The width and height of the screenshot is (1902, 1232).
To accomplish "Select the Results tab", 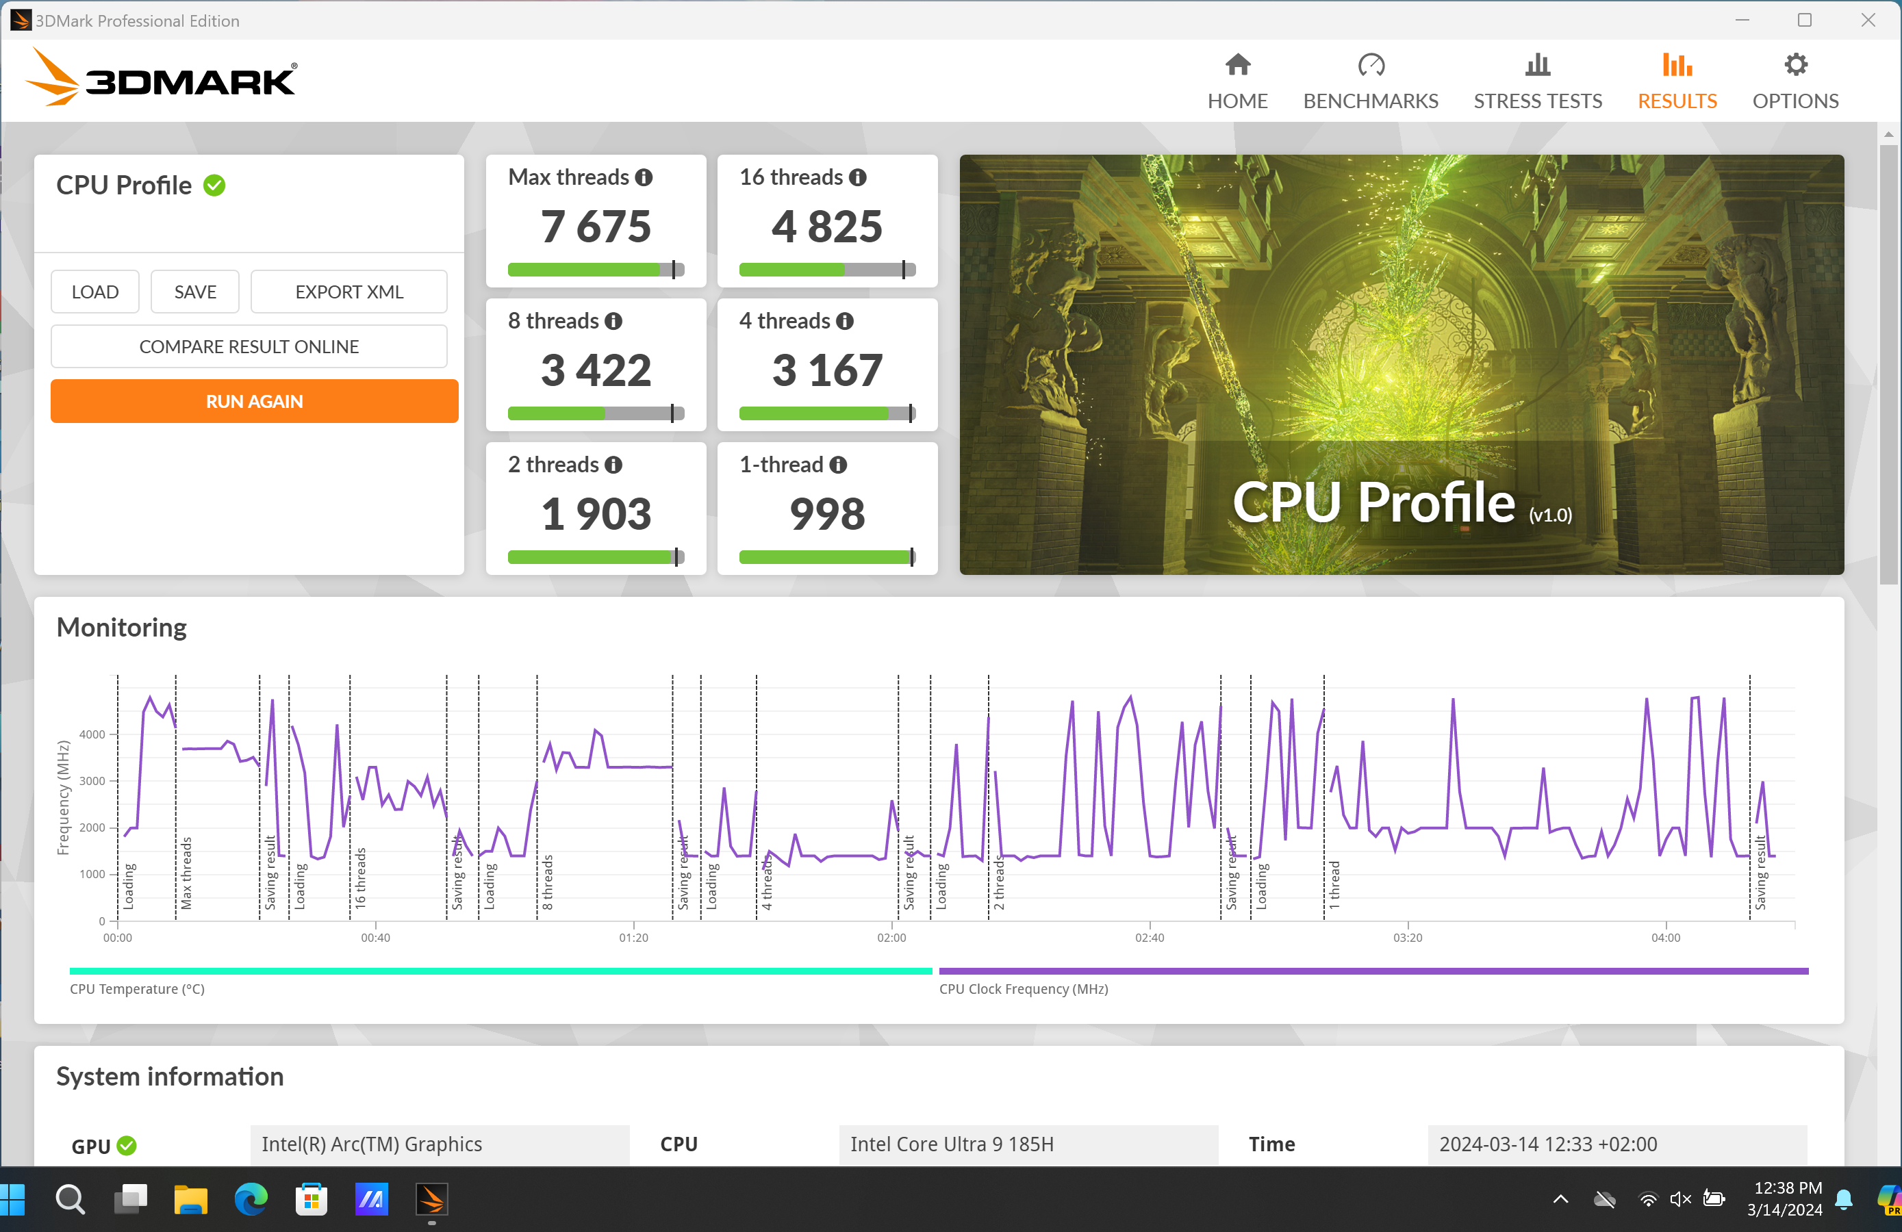I will 1677,81.
